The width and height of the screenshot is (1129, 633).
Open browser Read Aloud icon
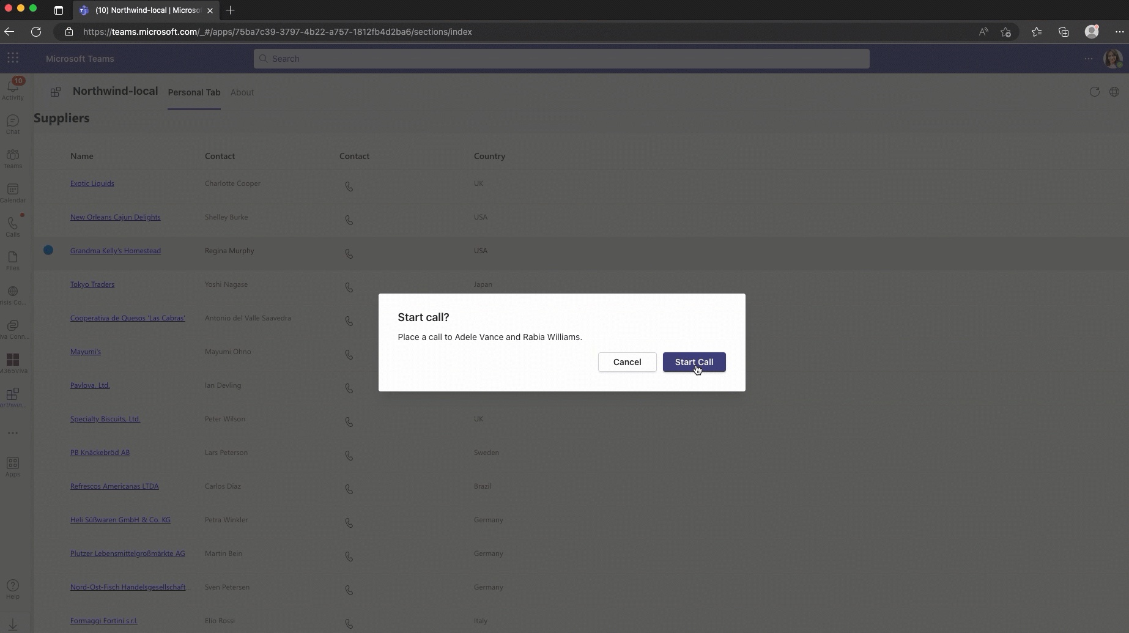coord(983,32)
